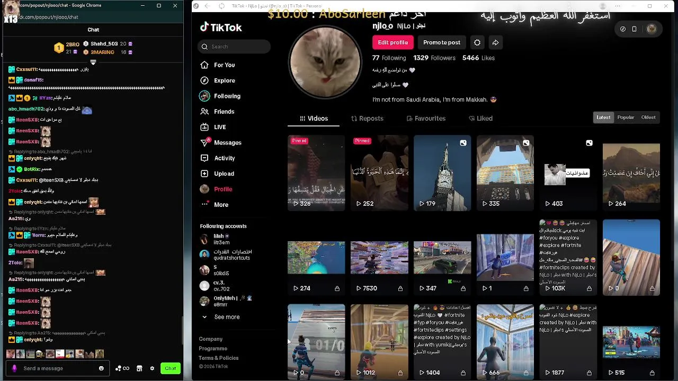
Task: Switch to the Reposts tab
Action: pos(367,119)
